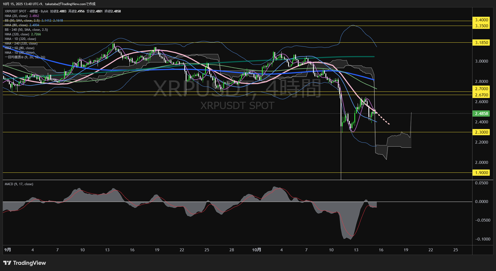Click the MACD (9, 17, close) label

19,184
